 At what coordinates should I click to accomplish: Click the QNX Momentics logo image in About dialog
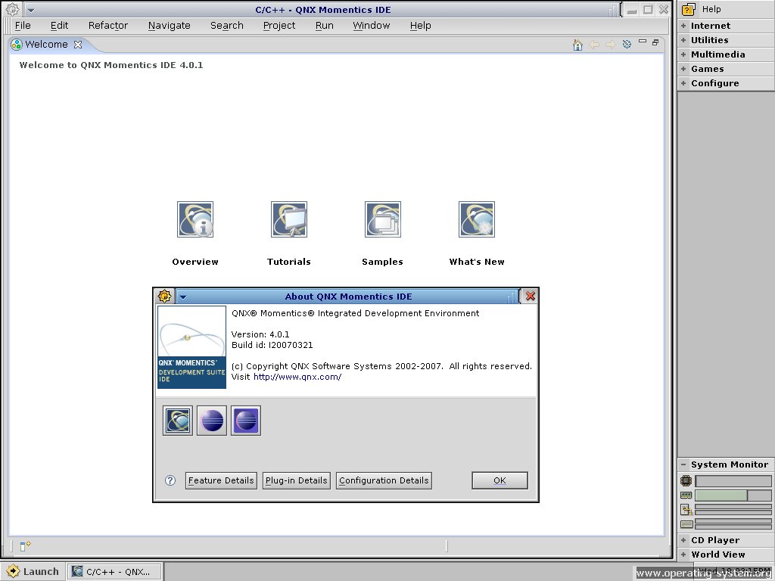point(191,347)
